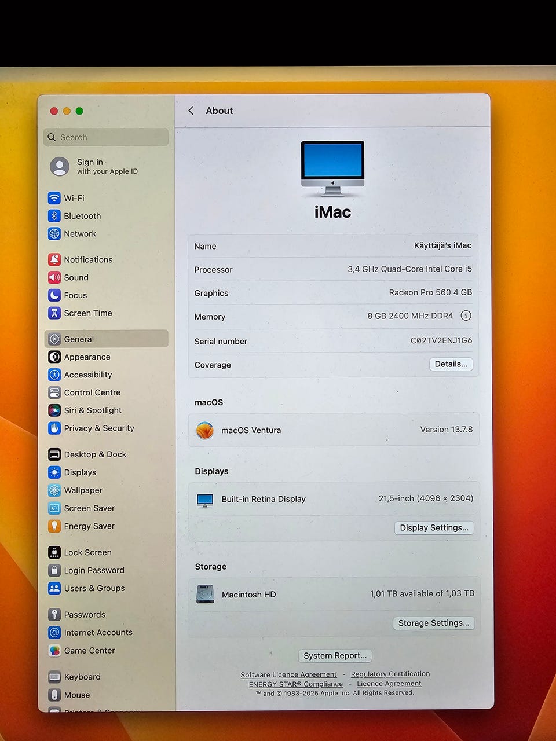This screenshot has width=556, height=741.
Task: Open Control Centre icon
Action: 54,392
